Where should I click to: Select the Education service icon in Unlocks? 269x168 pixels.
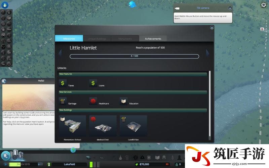tap(123, 101)
